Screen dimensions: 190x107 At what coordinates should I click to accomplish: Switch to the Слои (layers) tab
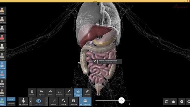pyautogui.click(x=11, y=99)
